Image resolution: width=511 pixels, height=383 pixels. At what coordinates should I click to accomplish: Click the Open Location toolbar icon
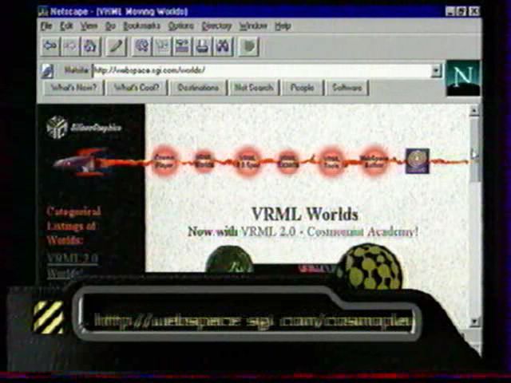[182, 46]
